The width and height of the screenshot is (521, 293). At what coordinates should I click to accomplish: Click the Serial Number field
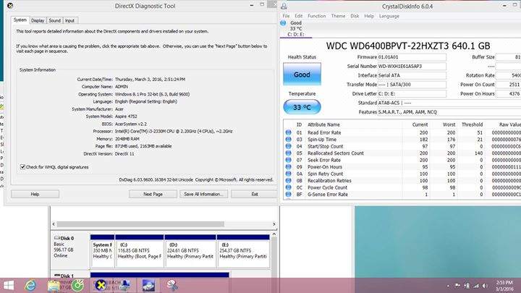pos(412,66)
